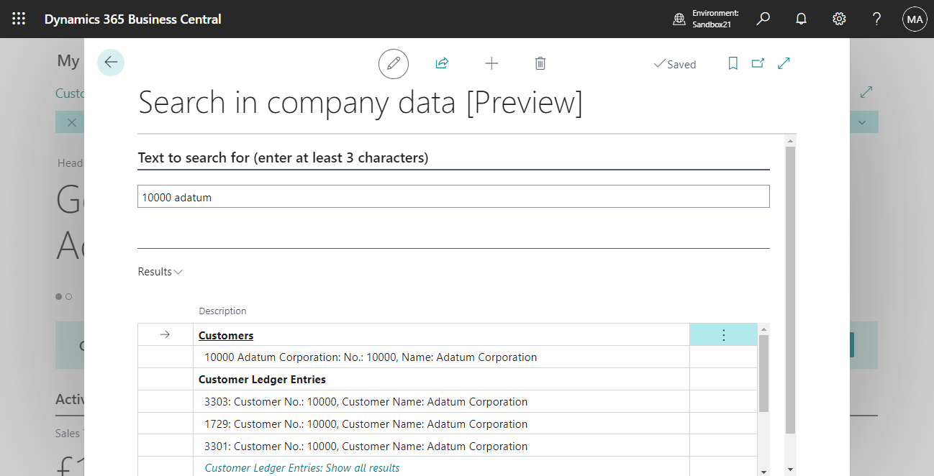934x476 pixels.
Task: Bookmark this page with the bookmark icon
Action: [733, 63]
